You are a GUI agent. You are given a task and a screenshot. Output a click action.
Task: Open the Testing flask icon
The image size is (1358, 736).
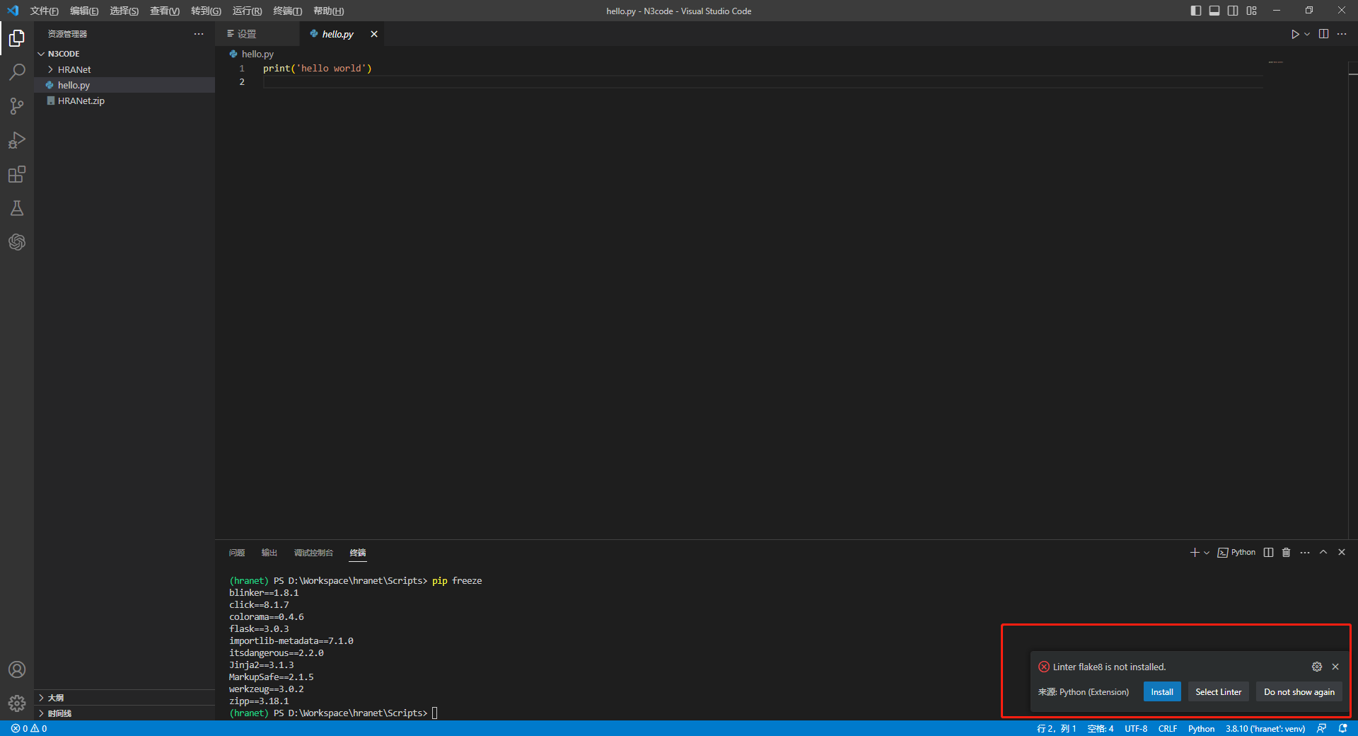click(17, 208)
